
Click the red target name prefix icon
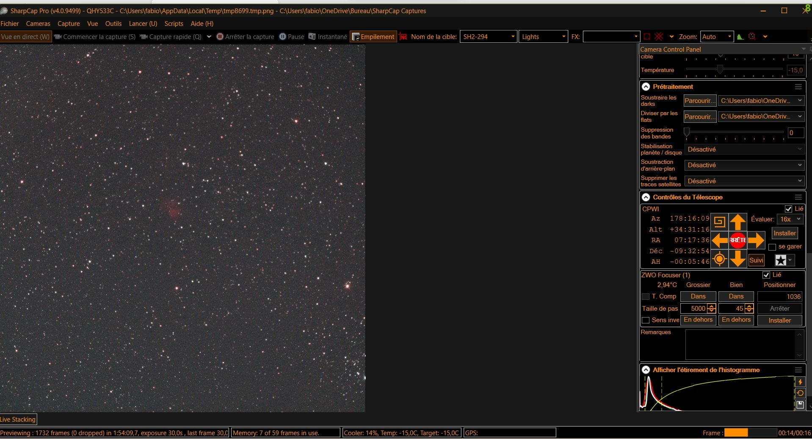coord(403,37)
